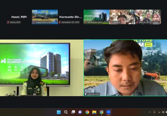Click the muted mic icon beside Henni_PEPI label

tap(8, 22)
